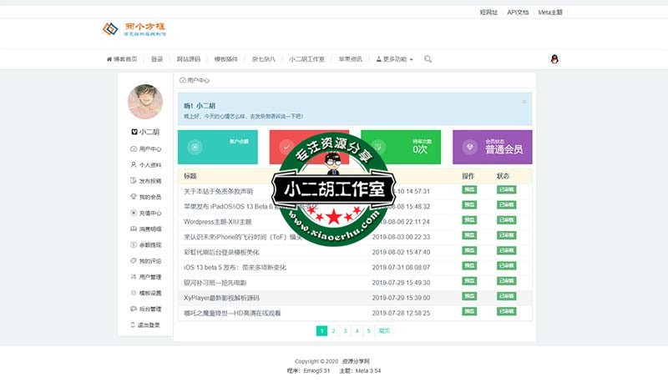Click the search magnifier icon in navbar
The height and width of the screenshot is (382, 668).
pyautogui.click(x=428, y=59)
